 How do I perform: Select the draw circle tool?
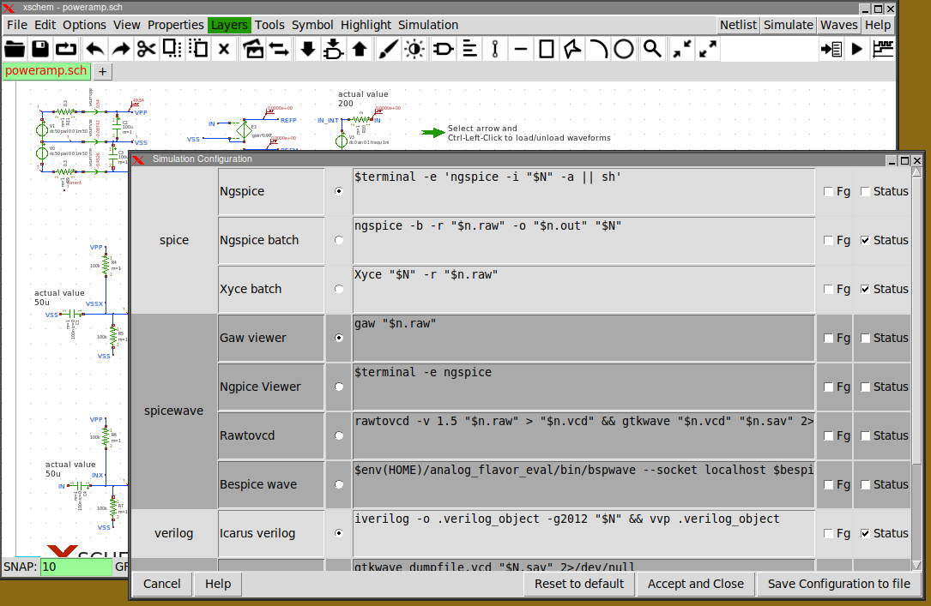click(x=624, y=49)
